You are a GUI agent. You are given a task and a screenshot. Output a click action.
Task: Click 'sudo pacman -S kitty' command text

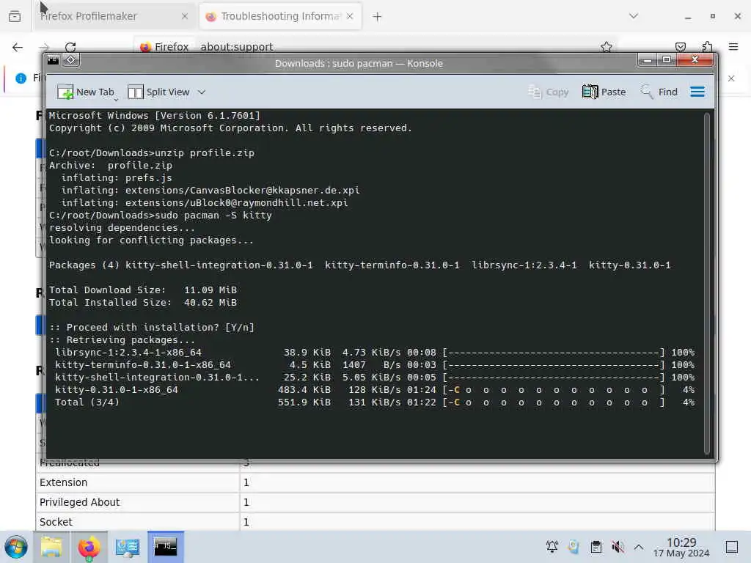(x=213, y=216)
